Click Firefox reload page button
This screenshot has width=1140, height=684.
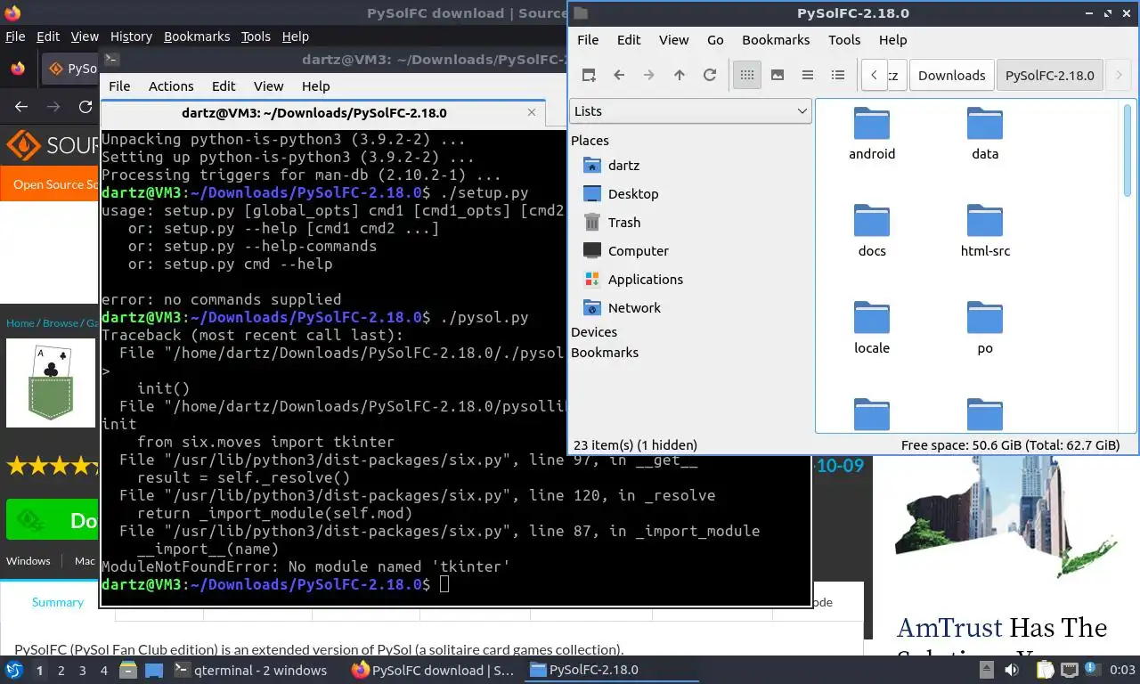(x=85, y=107)
